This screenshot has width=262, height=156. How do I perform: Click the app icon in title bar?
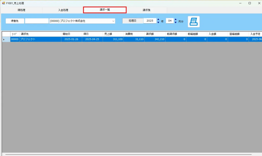3,3
